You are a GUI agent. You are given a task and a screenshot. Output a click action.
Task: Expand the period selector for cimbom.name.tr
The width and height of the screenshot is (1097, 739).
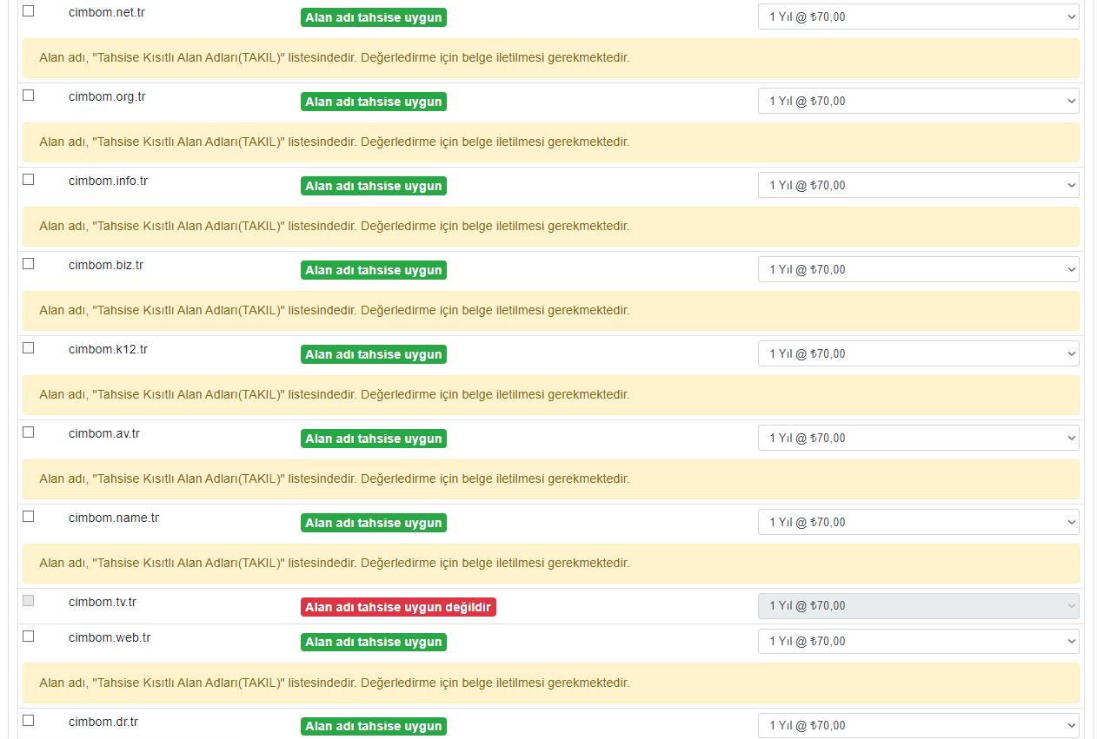(x=919, y=522)
